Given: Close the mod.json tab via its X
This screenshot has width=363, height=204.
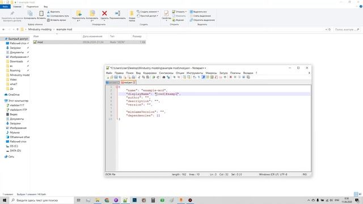Looking at the screenshot, I should click(x=134, y=82).
